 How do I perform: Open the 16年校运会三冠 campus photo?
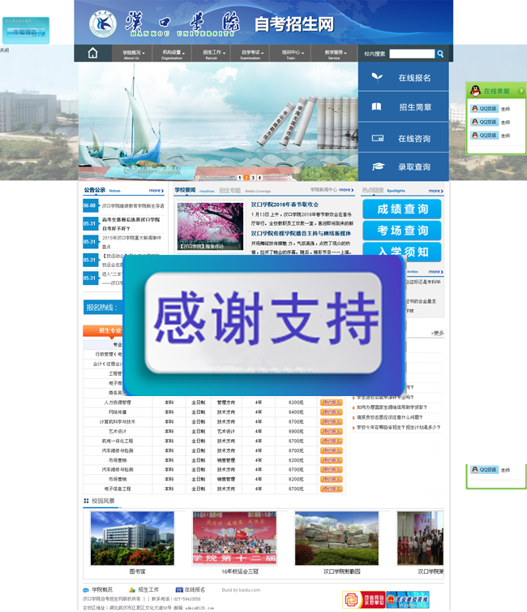pos(234,538)
